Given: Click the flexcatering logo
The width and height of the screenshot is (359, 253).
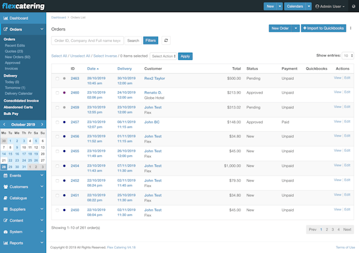Looking at the screenshot, I should 23,6.
